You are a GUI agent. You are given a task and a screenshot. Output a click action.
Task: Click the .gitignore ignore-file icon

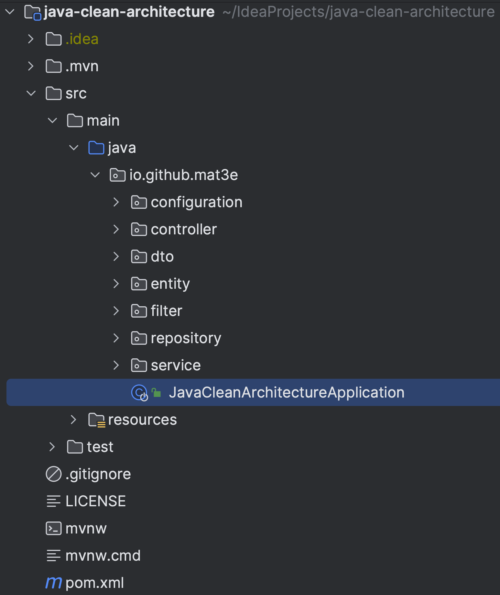point(54,474)
